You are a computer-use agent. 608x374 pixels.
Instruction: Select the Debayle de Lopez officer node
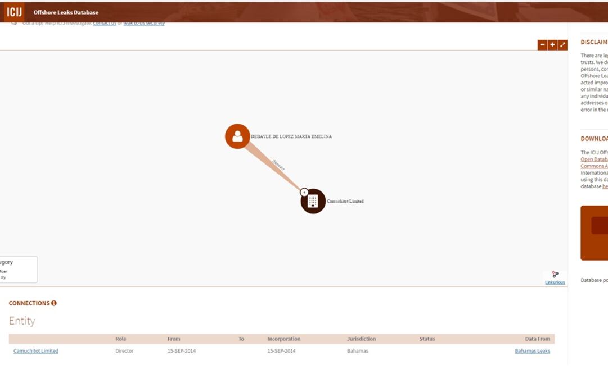pos(237,136)
